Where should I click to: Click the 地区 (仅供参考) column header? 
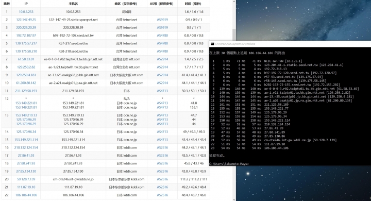(x=126, y=4)
